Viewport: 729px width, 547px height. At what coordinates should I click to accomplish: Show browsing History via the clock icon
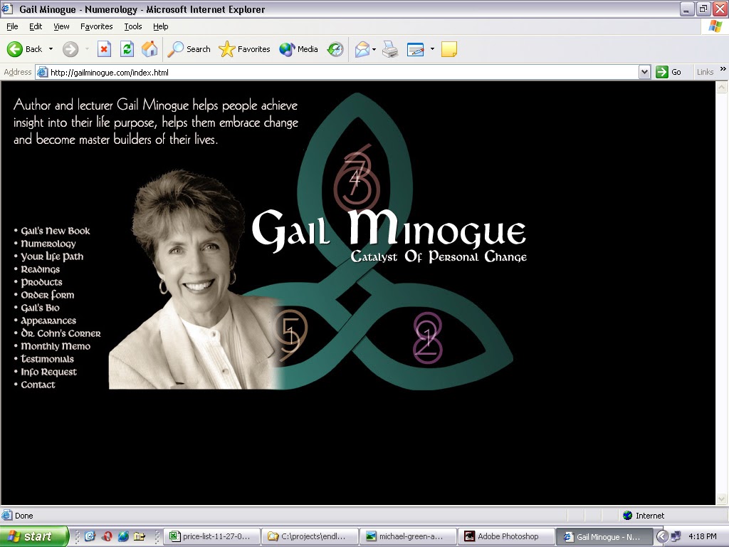coord(335,49)
